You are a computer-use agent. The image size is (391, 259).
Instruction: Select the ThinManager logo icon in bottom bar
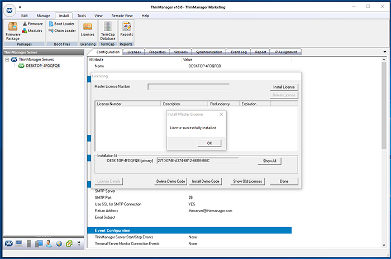pyautogui.click(x=9, y=243)
